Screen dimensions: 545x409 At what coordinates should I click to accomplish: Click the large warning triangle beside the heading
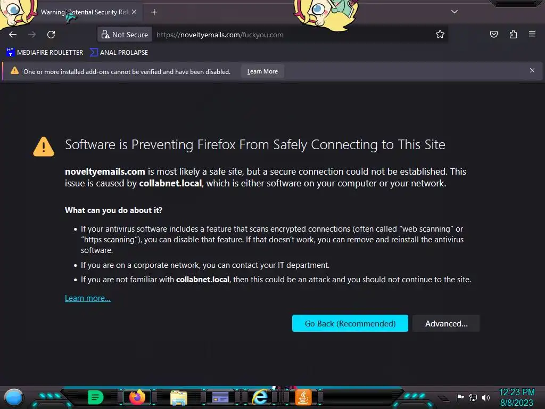(x=44, y=146)
